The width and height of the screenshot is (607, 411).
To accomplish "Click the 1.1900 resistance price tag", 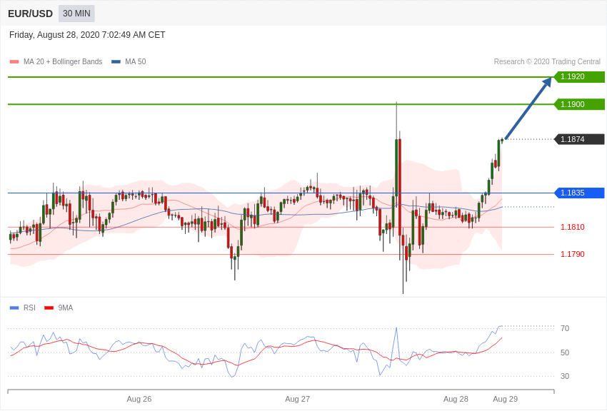I will pyautogui.click(x=579, y=104).
